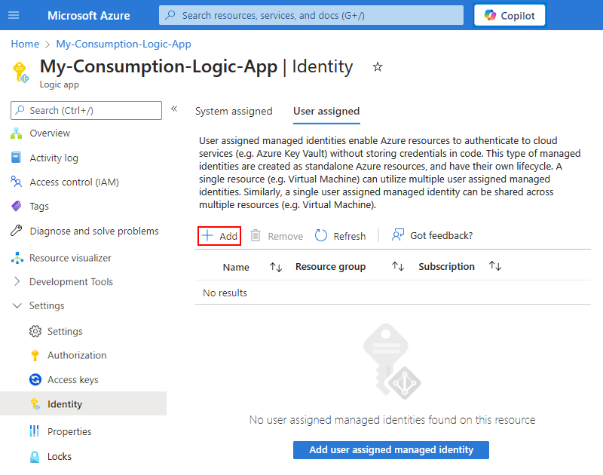This screenshot has height=475, width=603.
Task: Click the Got feedback person icon
Action: (398, 234)
